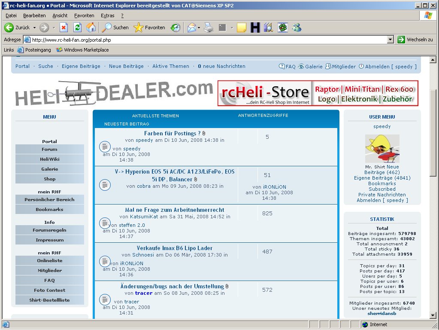
Task: Open thread Mal ne Frage zum Arbeitnehmerrecht
Action: 175,210
